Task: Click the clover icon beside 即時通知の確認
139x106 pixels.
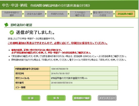Action: [x=6, y=25]
